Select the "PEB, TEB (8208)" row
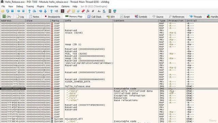 (x=109, y=54)
